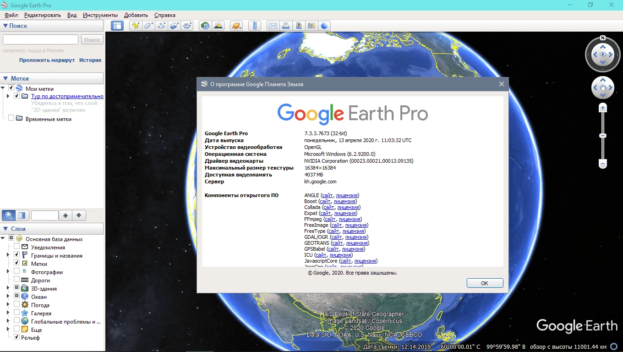Collapse the Мои метки tree node
This screenshot has width=623, height=352.
3,88
